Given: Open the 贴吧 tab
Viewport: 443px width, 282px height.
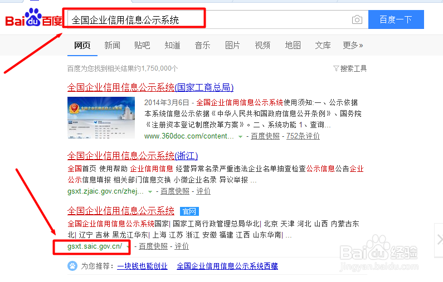Looking at the screenshot, I should point(142,45).
